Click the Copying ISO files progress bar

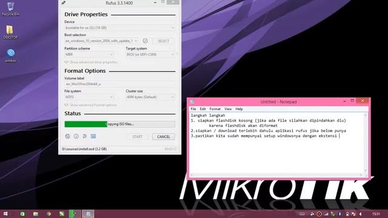(x=120, y=124)
